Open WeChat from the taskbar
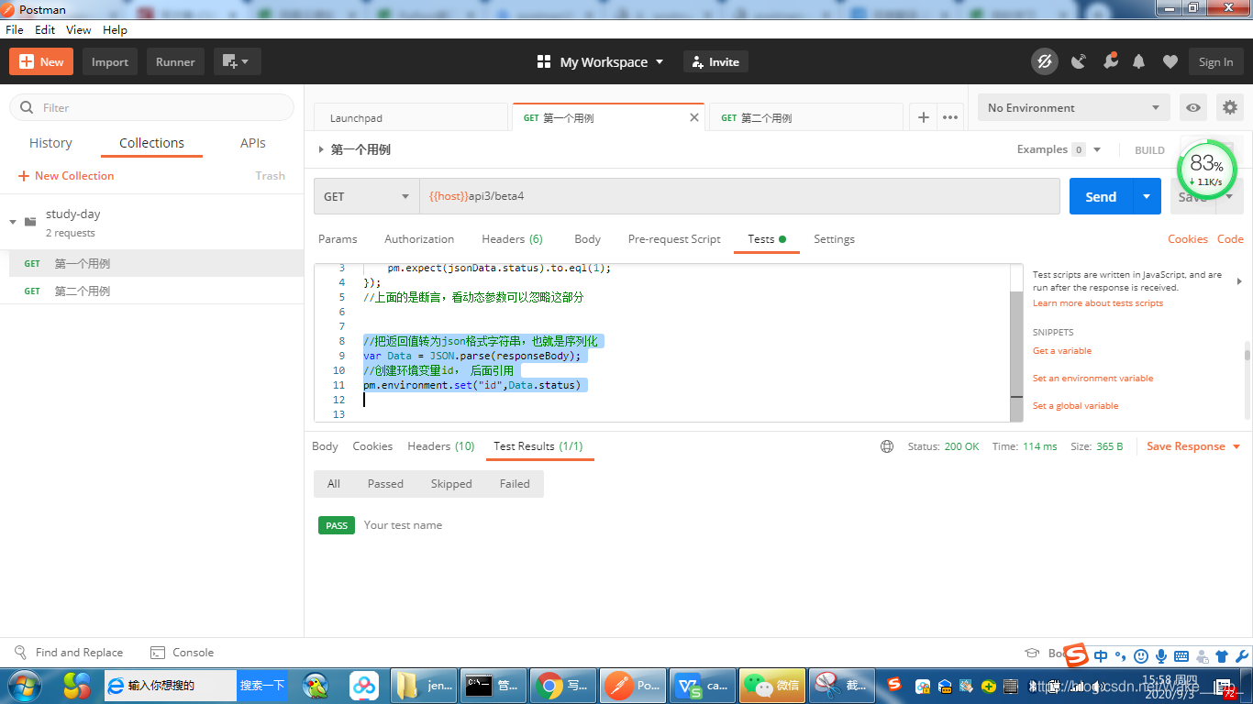The height and width of the screenshot is (704, 1253). tap(771, 685)
